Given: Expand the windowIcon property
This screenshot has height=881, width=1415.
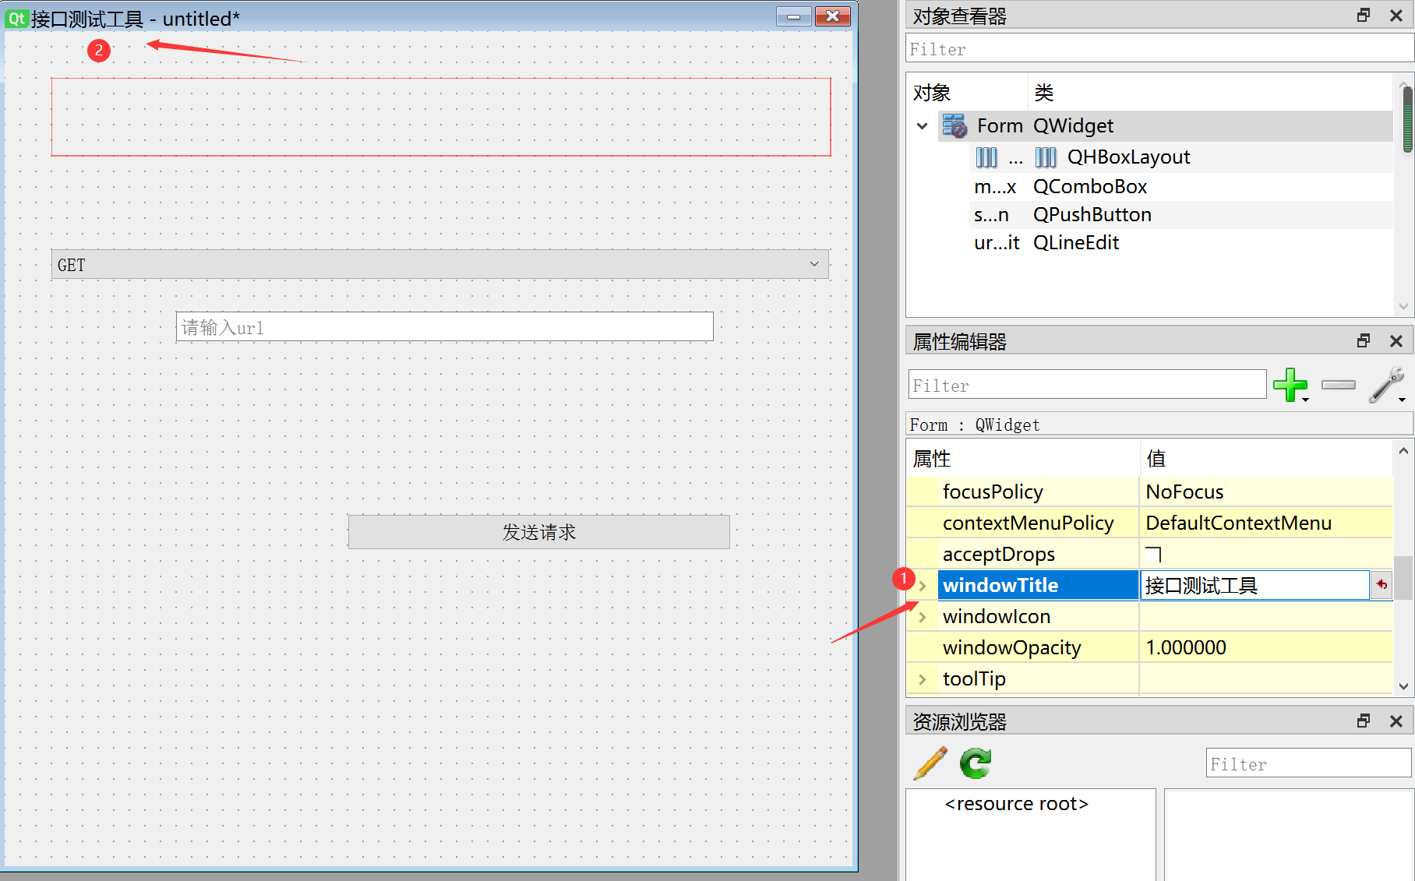Looking at the screenshot, I should 923,617.
